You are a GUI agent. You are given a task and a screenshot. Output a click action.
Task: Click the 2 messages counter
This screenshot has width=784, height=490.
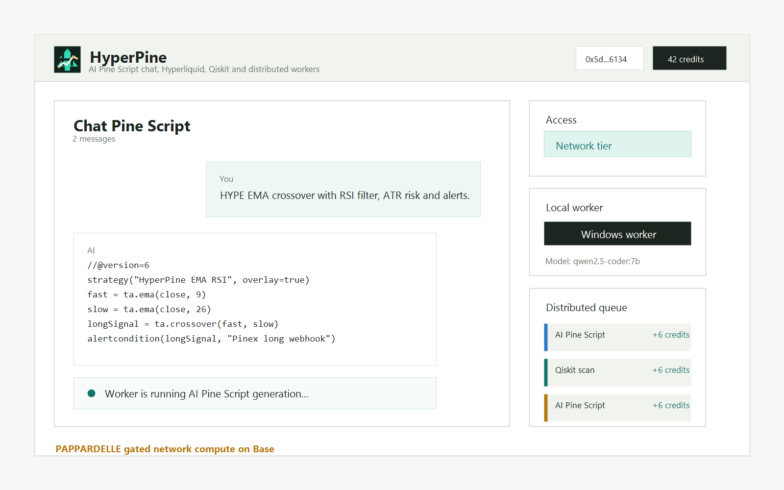coord(94,139)
